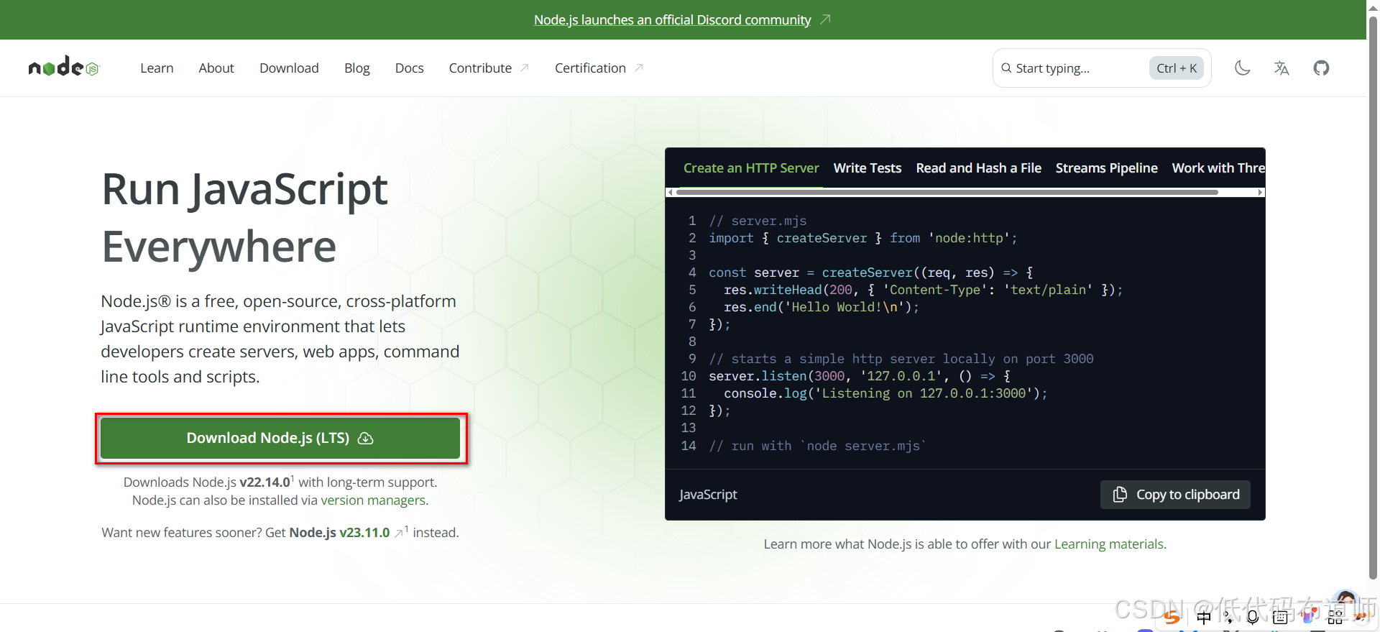
Task: Click the res.writeHead(200 code line
Action: (x=923, y=290)
